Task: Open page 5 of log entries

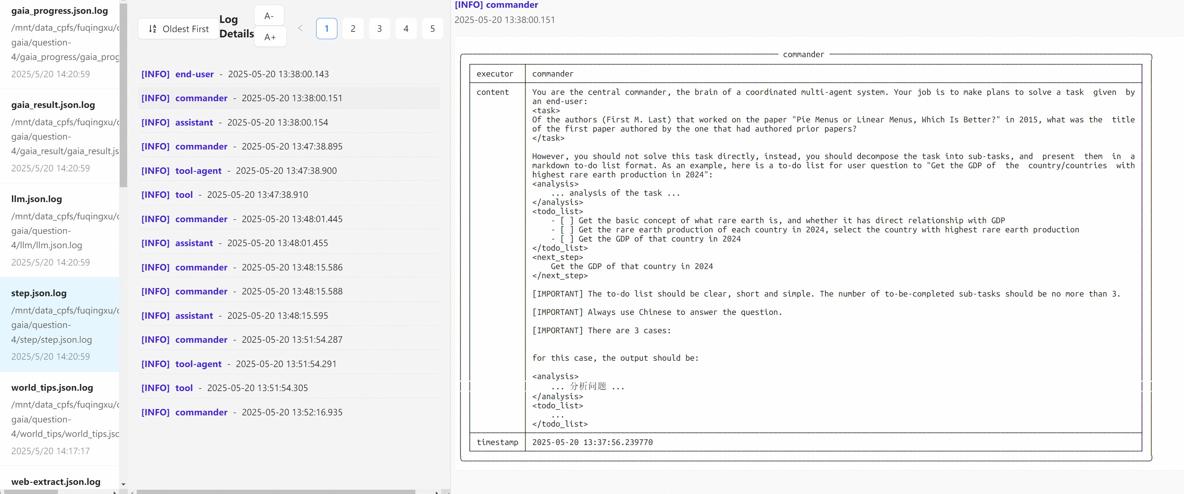Action: (432, 29)
